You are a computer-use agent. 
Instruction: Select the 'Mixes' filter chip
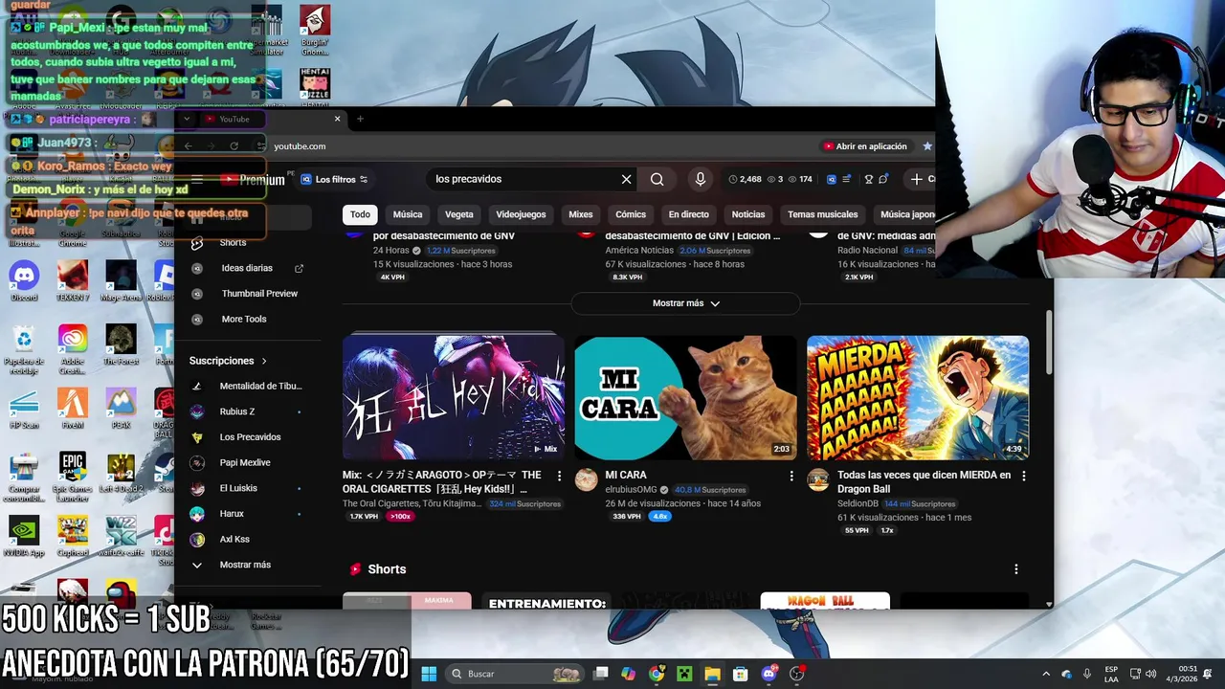(x=580, y=214)
